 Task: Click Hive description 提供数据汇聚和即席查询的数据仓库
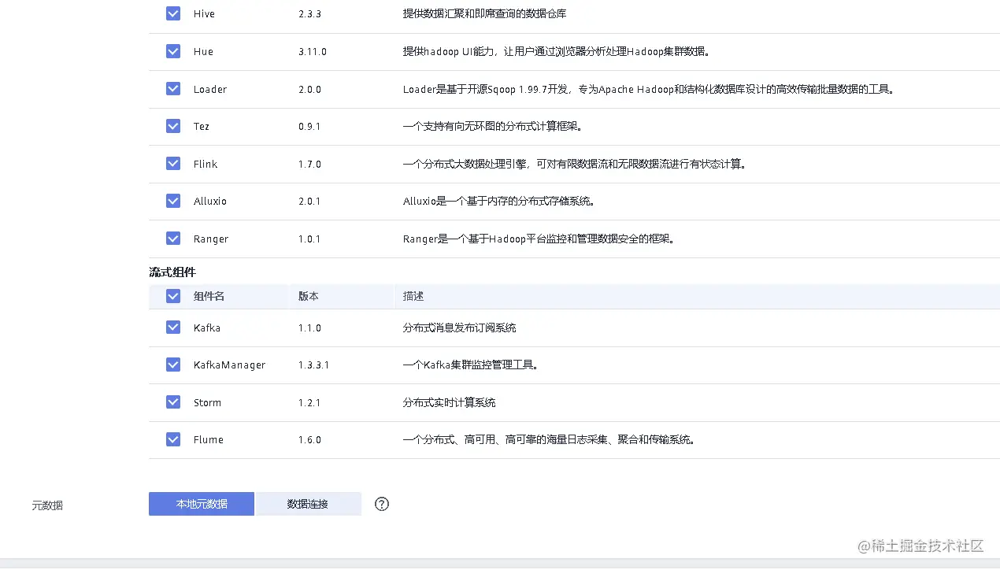(x=484, y=14)
